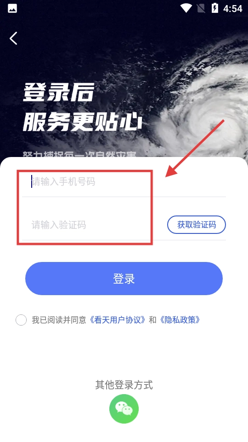
Task: Focus the 请输入验证码 verification code field
Action: (93, 225)
